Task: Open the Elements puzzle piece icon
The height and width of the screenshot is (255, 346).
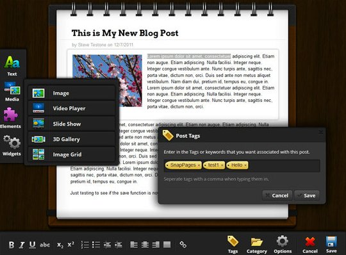Action: 10,118
